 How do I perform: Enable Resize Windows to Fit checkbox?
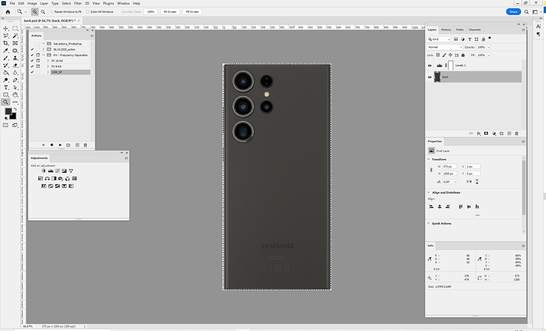tap(52, 12)
